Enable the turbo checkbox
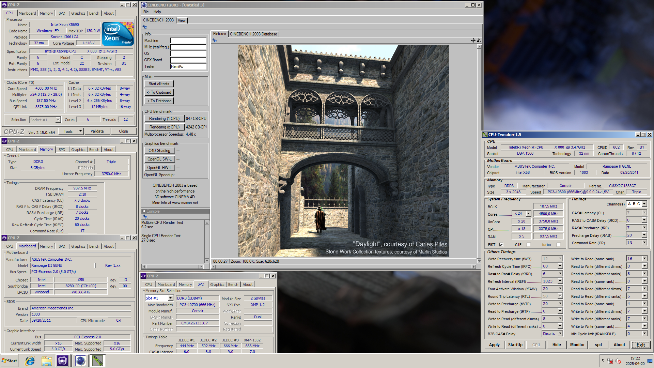Viewport: 654px width, 368px height. [x=559, y=245]
